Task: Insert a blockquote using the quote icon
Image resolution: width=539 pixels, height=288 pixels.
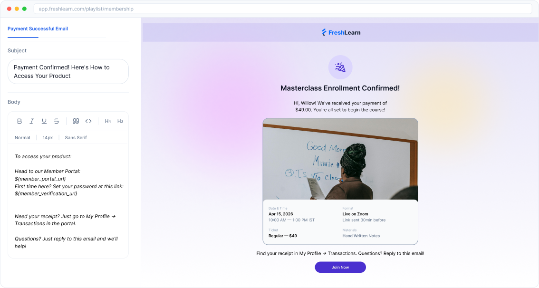Action: 76,121
